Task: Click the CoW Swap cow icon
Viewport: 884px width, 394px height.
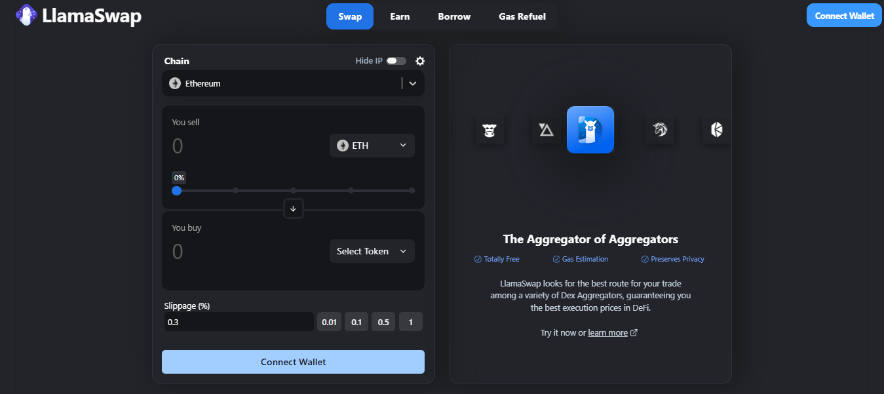Action: [490, 130]
